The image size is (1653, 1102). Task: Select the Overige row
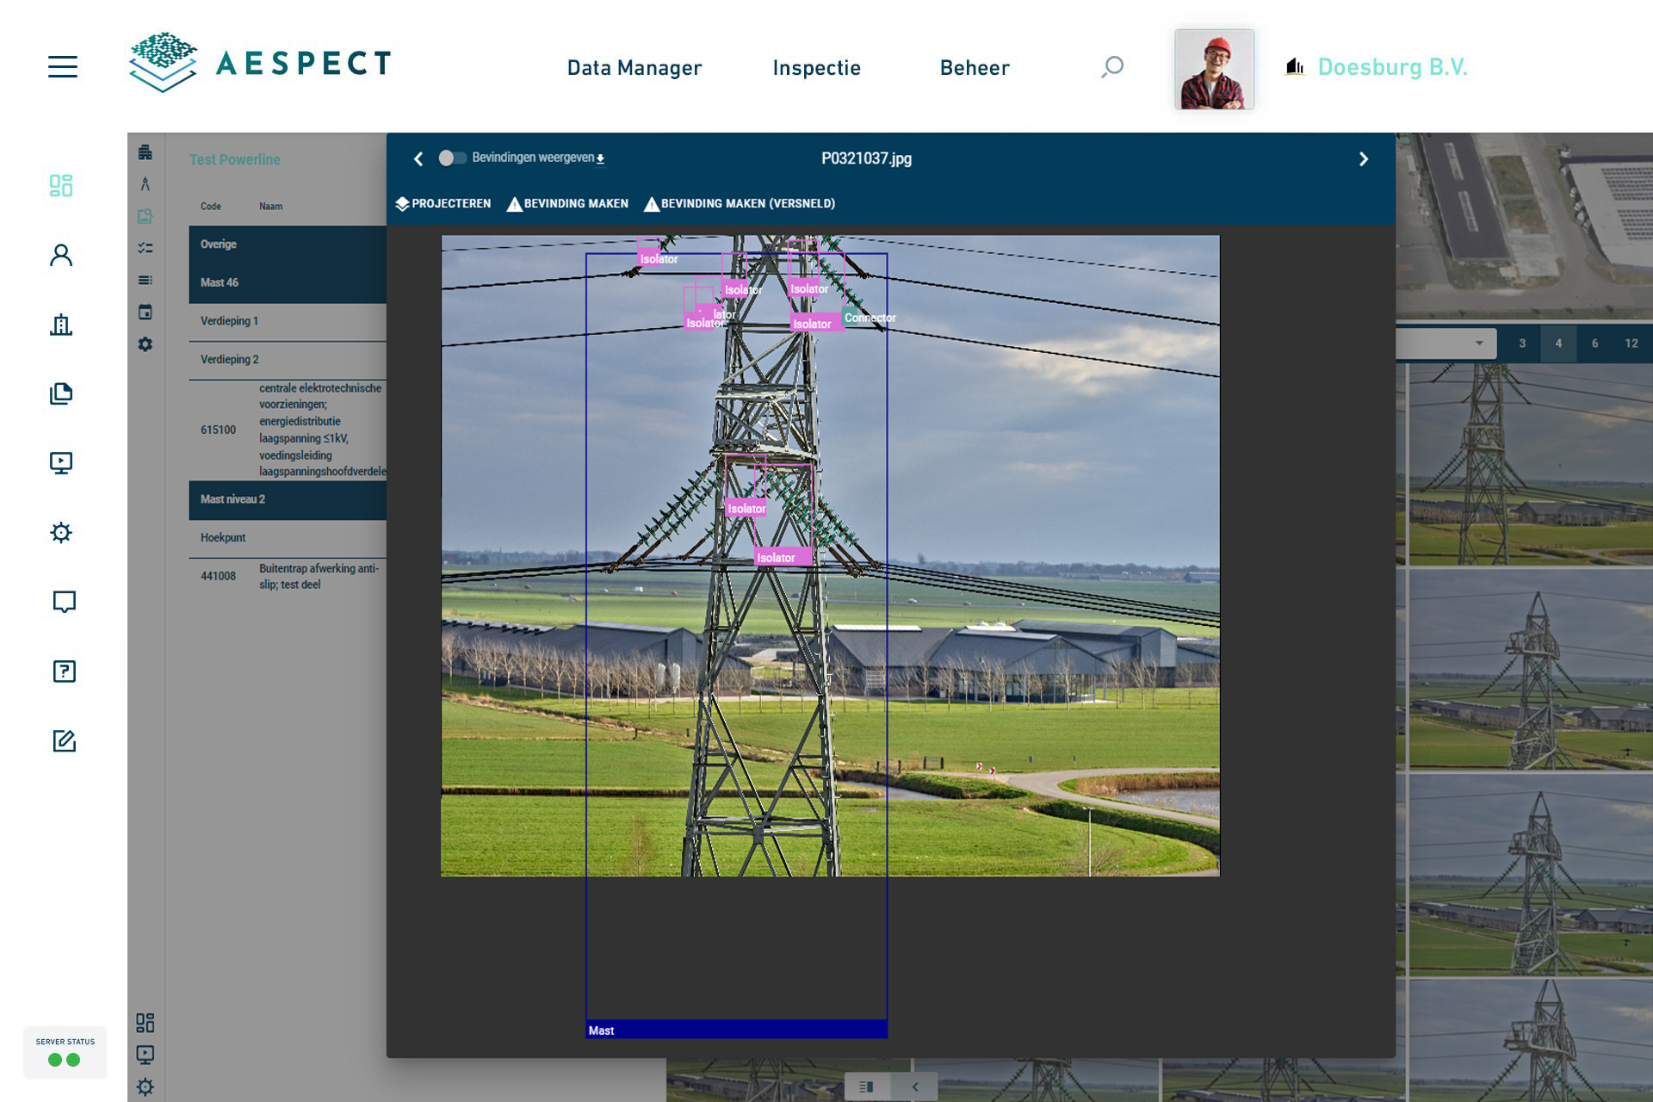[x=288, y=245]
